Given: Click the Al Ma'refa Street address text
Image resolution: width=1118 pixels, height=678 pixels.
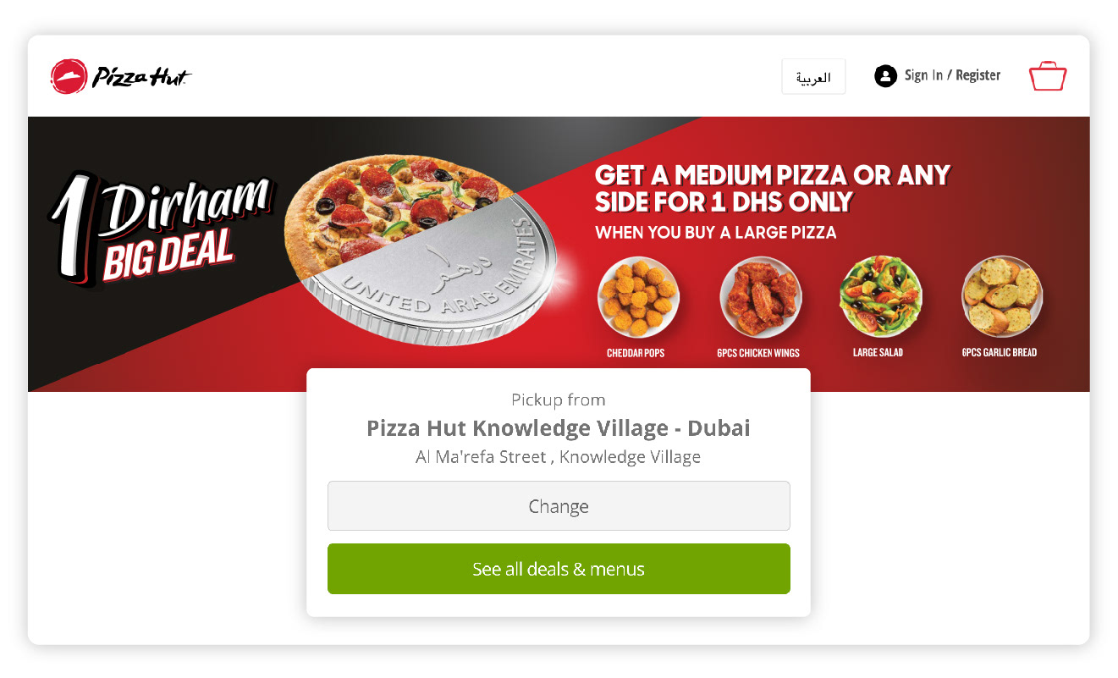Looking at the screenshot, I should [559, 457].
